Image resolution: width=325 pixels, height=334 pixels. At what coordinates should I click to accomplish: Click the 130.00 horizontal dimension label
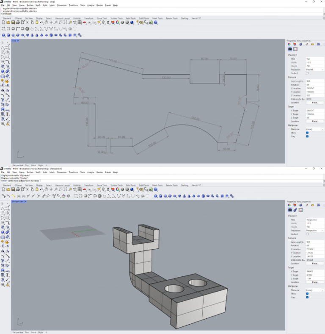pos(166,78)
